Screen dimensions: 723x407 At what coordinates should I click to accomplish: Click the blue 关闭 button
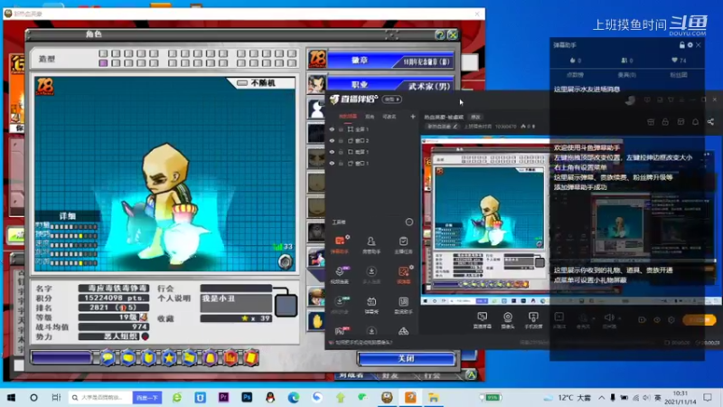[406, 358]
